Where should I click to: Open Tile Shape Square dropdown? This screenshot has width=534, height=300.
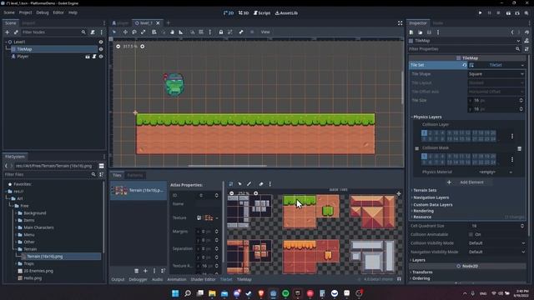coord(496,74)
